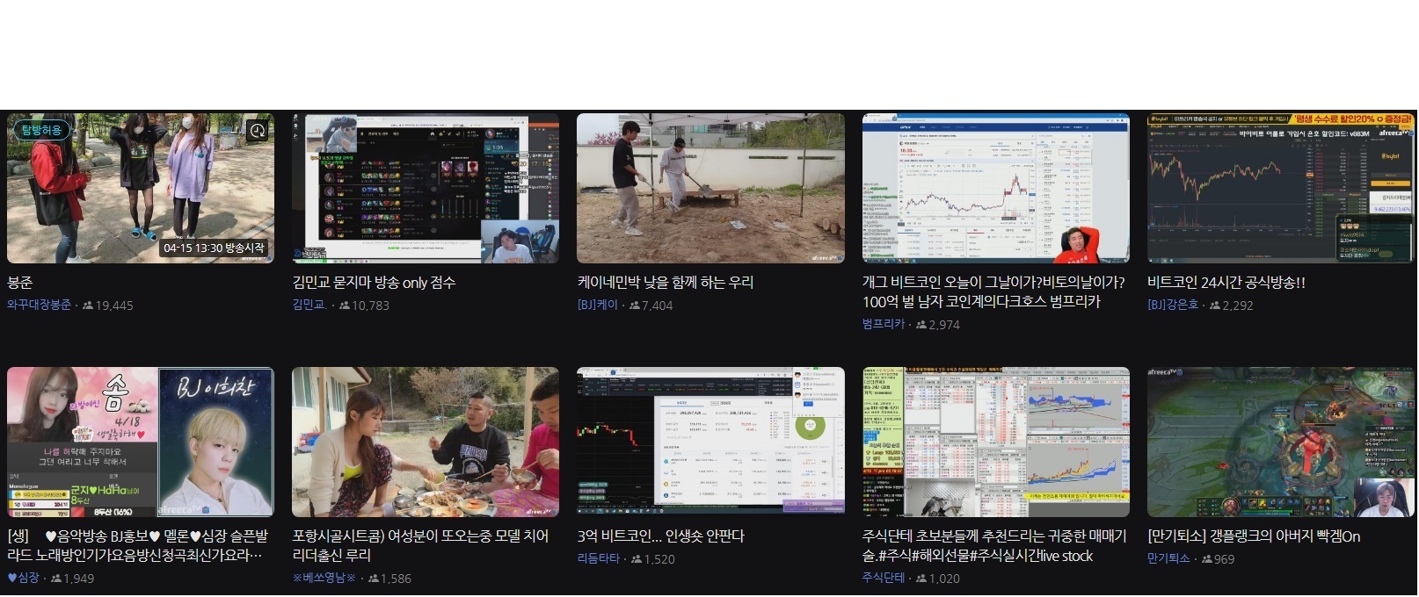Click title 비트코인 24시간 공식방송!!
Viewport: 1419px width, 597px height.
(x=1226, y=283)
